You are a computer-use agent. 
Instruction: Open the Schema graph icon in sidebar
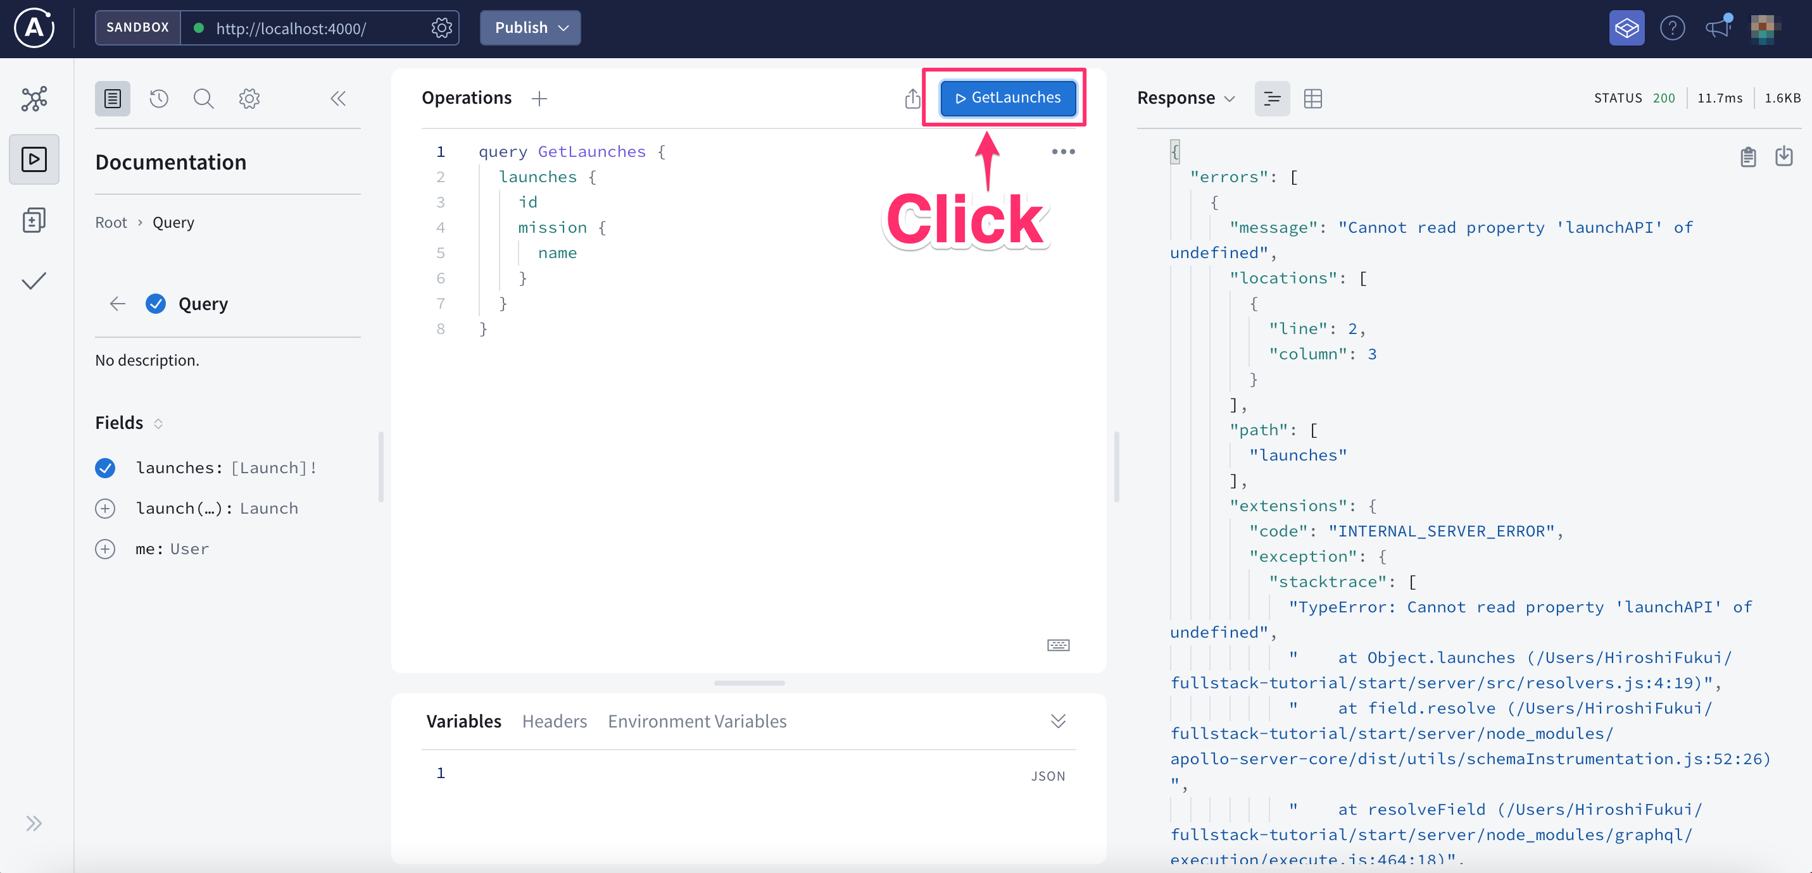pyautogui.click(x=34, y=99)
